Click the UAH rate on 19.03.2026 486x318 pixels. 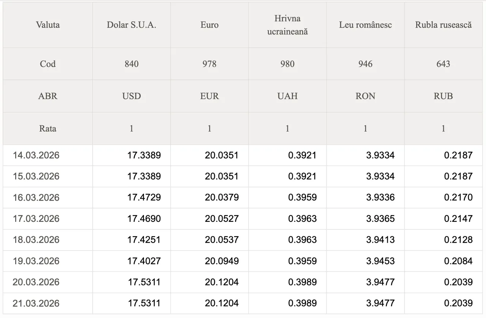(302, 261)
